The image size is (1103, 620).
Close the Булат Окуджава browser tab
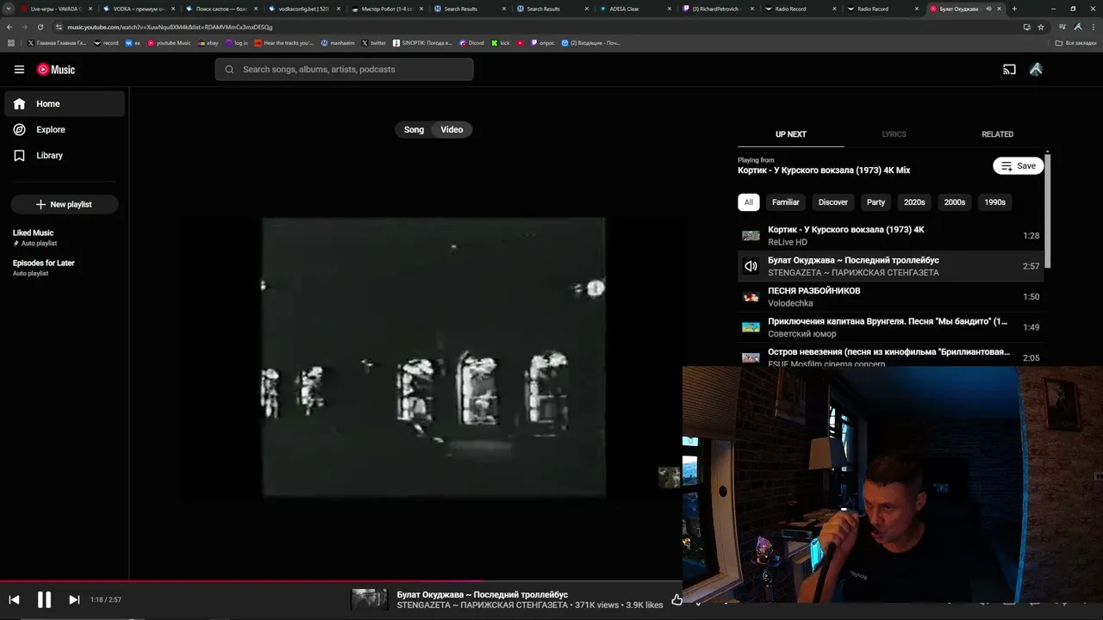coord(1000,9)
